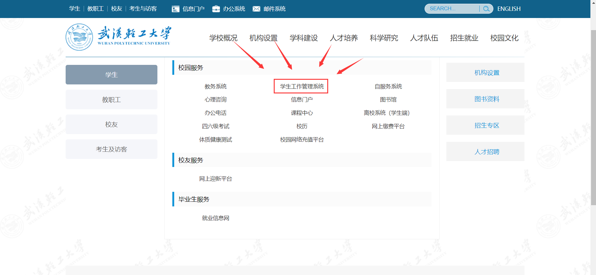Open 就业信息网 link
This screenshot has width=596, height=275.
coord(216,218)
